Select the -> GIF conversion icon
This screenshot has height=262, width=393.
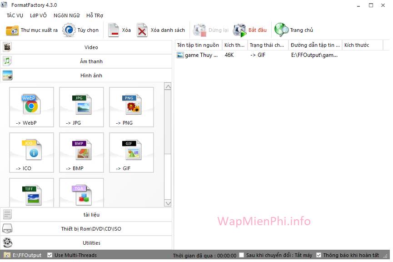click(131, 152)
